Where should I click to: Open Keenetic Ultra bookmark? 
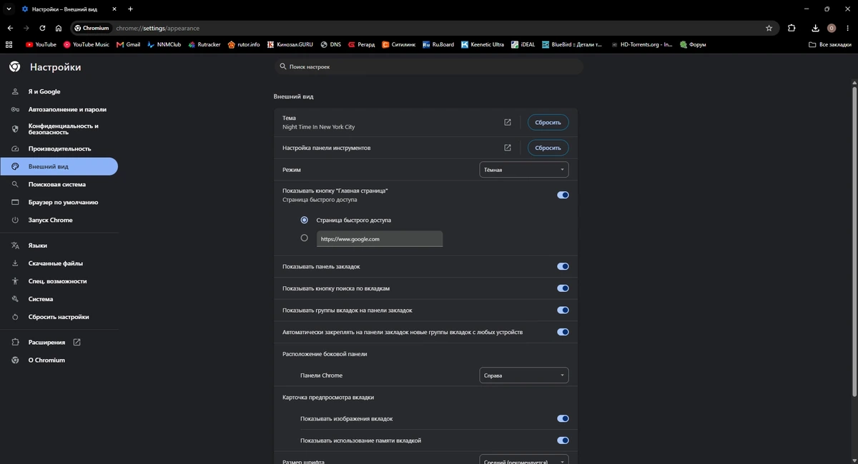point(483,44)
